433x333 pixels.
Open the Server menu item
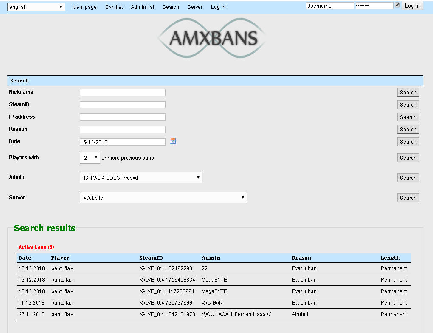[195, 7]
